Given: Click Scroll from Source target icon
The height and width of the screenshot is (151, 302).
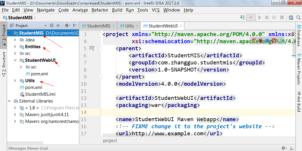Looking at the screenshot, I should (51, 25).
